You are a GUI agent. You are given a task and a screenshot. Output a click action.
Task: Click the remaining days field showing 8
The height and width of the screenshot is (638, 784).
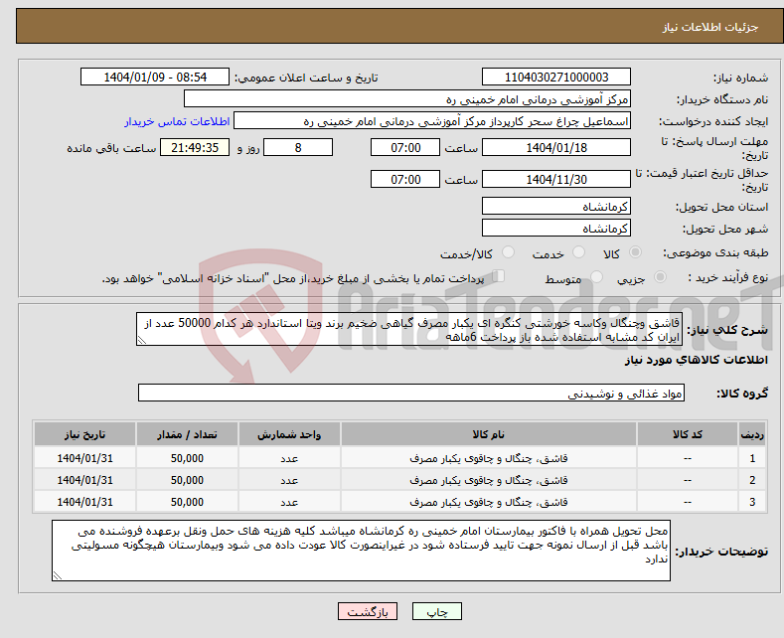298,147
